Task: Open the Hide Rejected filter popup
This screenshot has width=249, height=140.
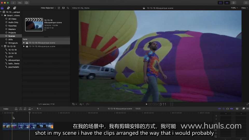Action: [48, 8]
